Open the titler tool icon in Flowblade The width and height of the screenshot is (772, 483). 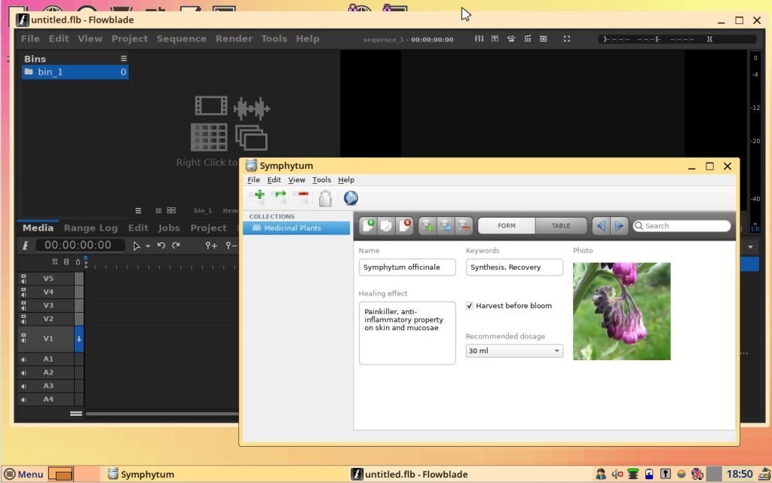pyautogui.click(x=495, y=39)
